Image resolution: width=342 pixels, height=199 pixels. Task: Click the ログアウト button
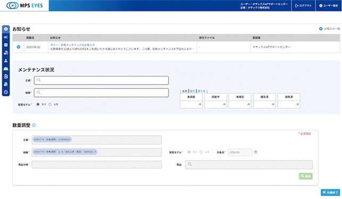pos(303,6)
